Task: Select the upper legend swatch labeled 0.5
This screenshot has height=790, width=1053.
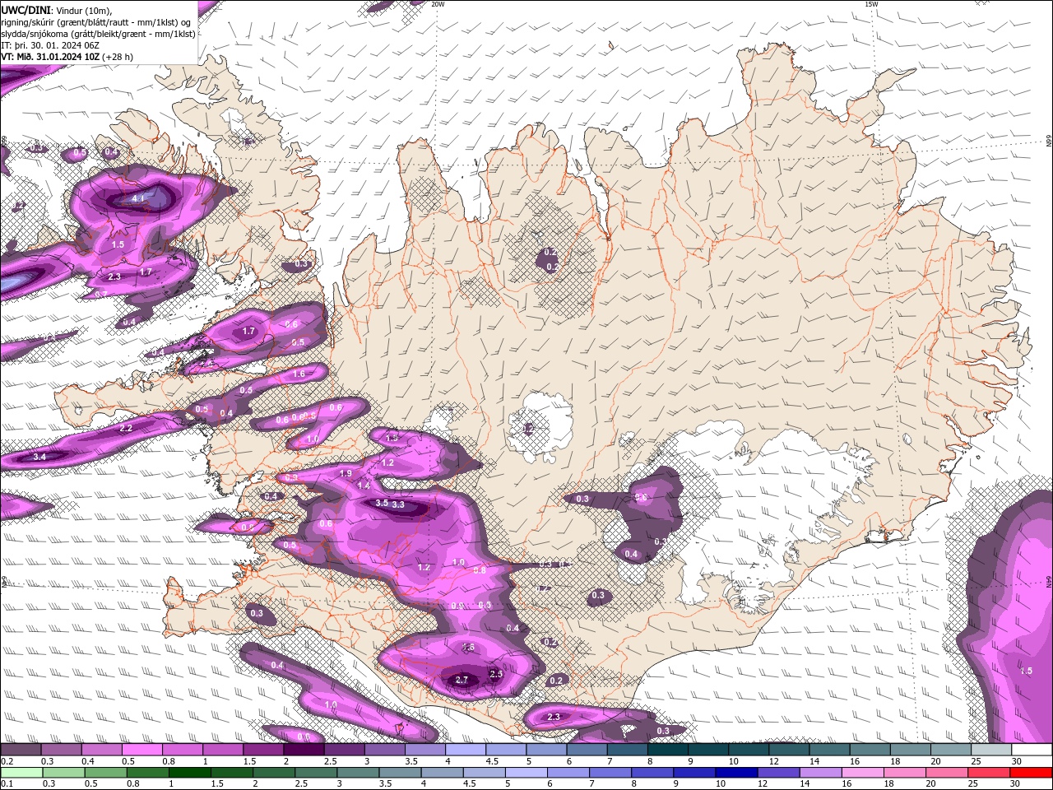Action: (141, 750)
